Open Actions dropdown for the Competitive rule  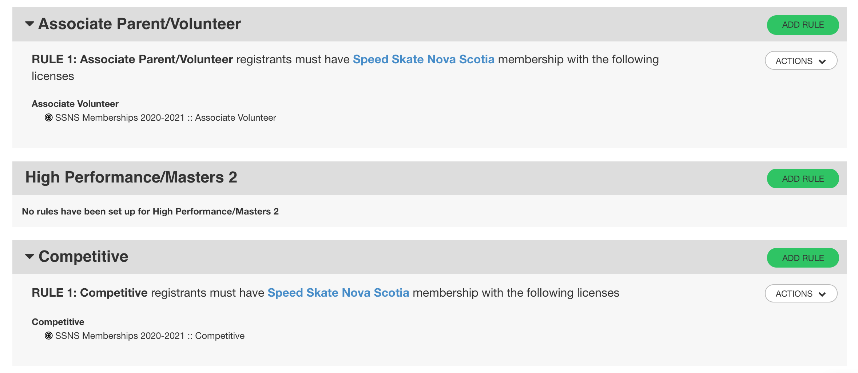[801, 293]
